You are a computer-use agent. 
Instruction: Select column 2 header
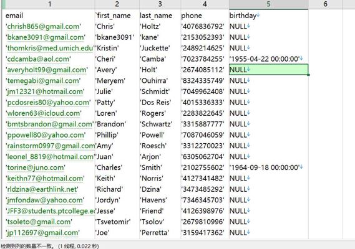[x=117, y=4]
